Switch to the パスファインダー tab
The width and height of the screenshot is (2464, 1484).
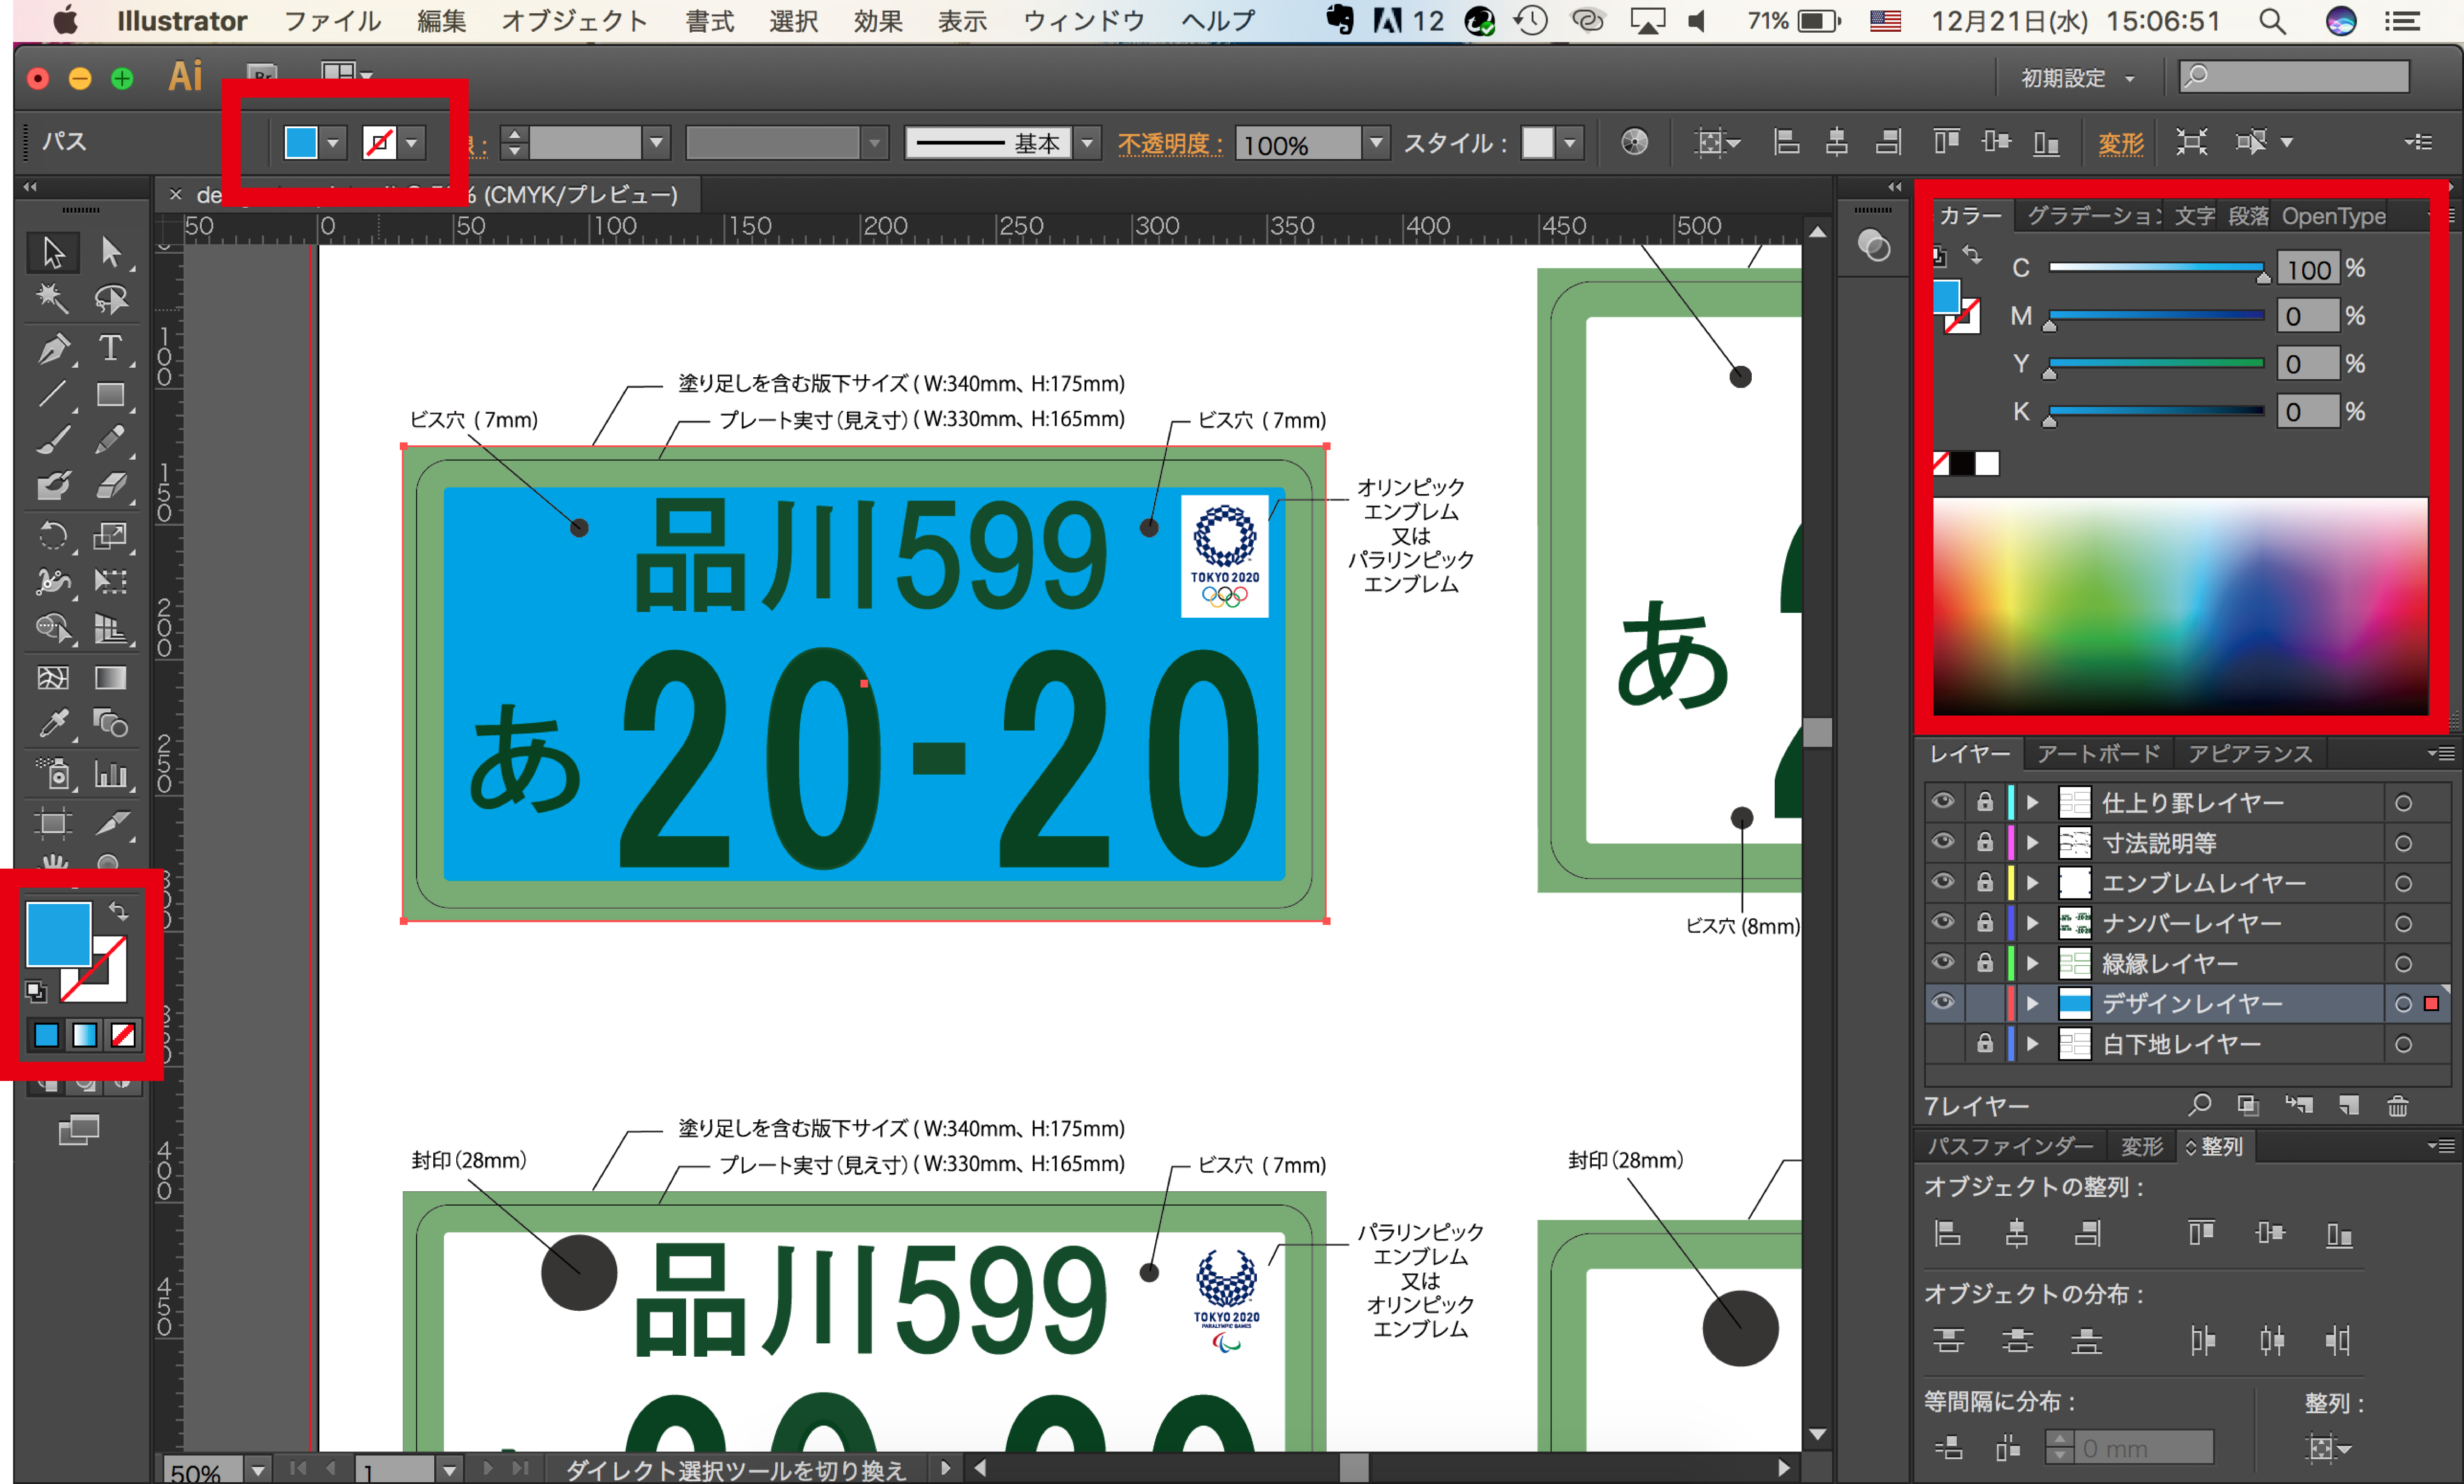pos(2009,1146)
